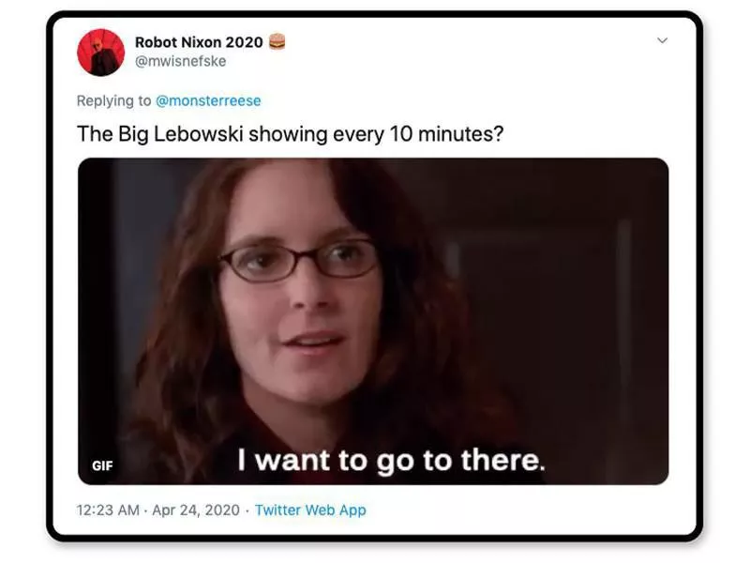The image size is (750, 563).
Task: Click '2020' in the display name
Action: click(245, 42)
